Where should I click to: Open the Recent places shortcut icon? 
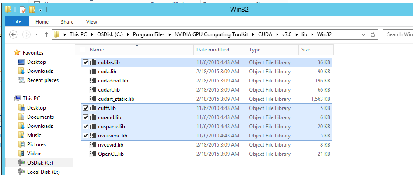[x=21, y=80]
